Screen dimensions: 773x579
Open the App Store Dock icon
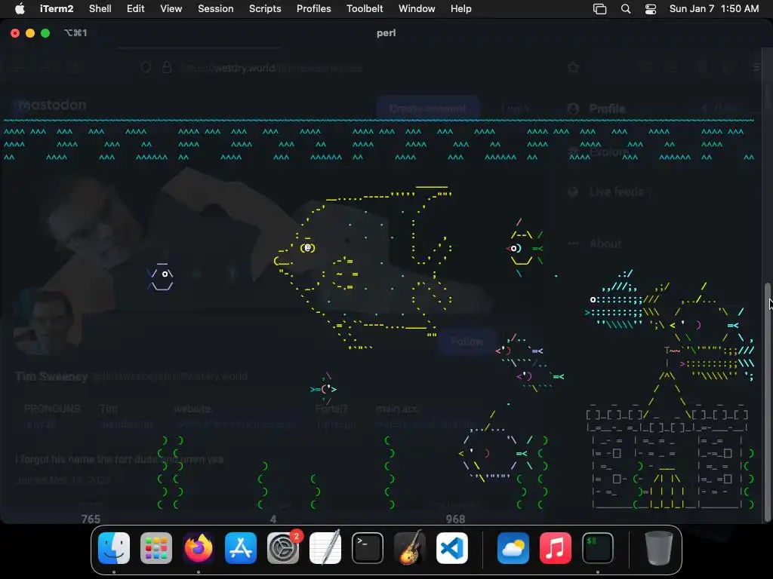[x=241, y=548]
